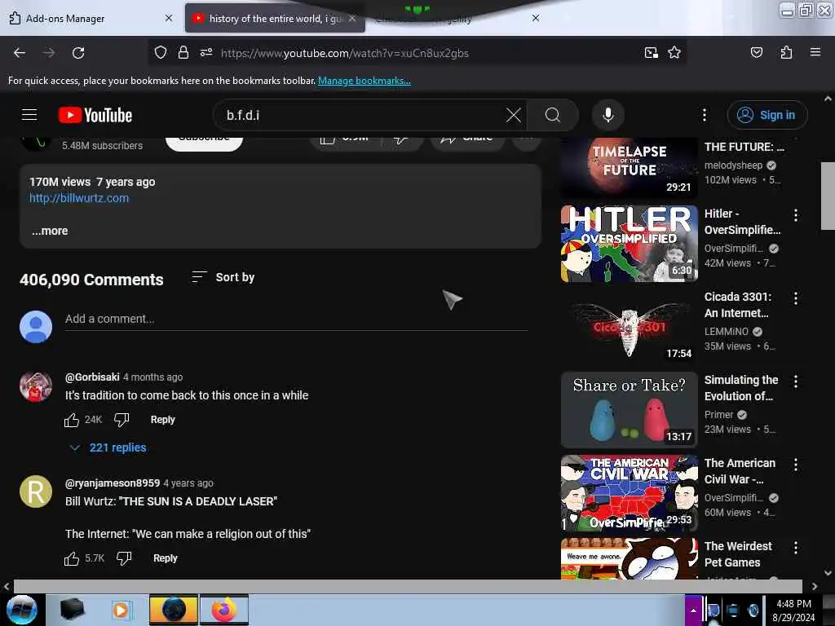The width and height of the screenshot is (835, 626).
Task: Open the taskbar clock and date
Action: coord(793,610)
